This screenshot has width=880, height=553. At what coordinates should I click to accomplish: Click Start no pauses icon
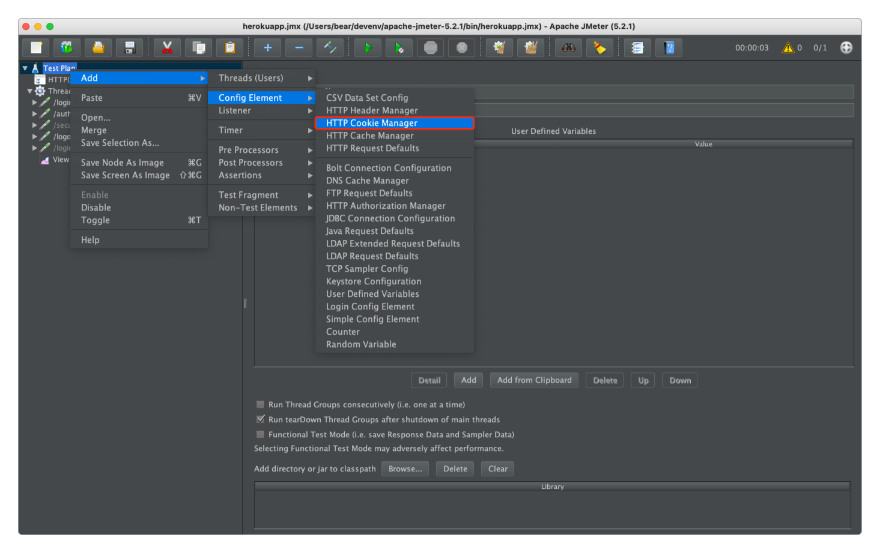399,47
